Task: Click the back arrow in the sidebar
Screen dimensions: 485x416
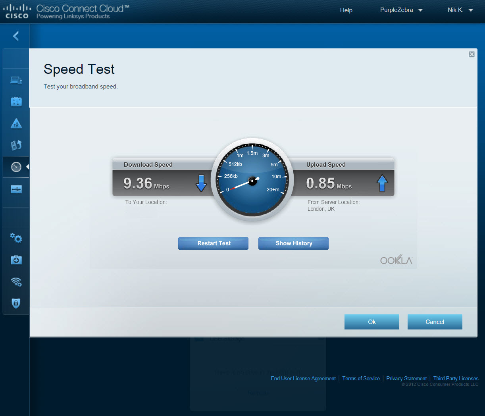Action: tap(16, 36)
